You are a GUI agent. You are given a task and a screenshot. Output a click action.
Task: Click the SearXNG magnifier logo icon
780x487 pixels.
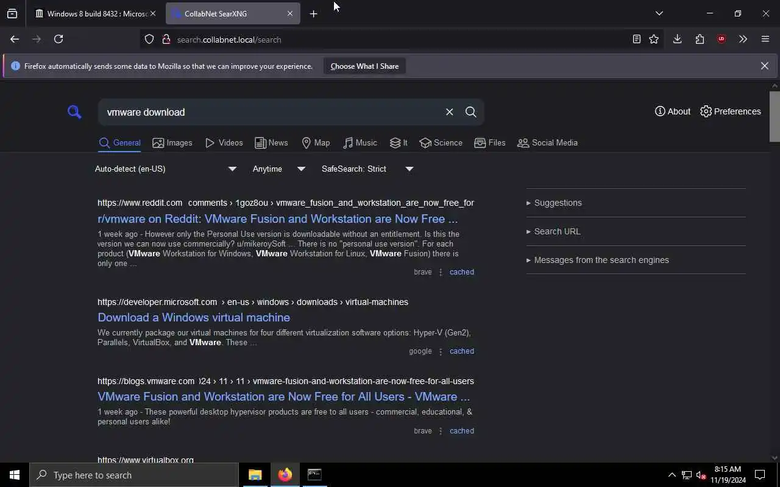click(x=74, y=112)
